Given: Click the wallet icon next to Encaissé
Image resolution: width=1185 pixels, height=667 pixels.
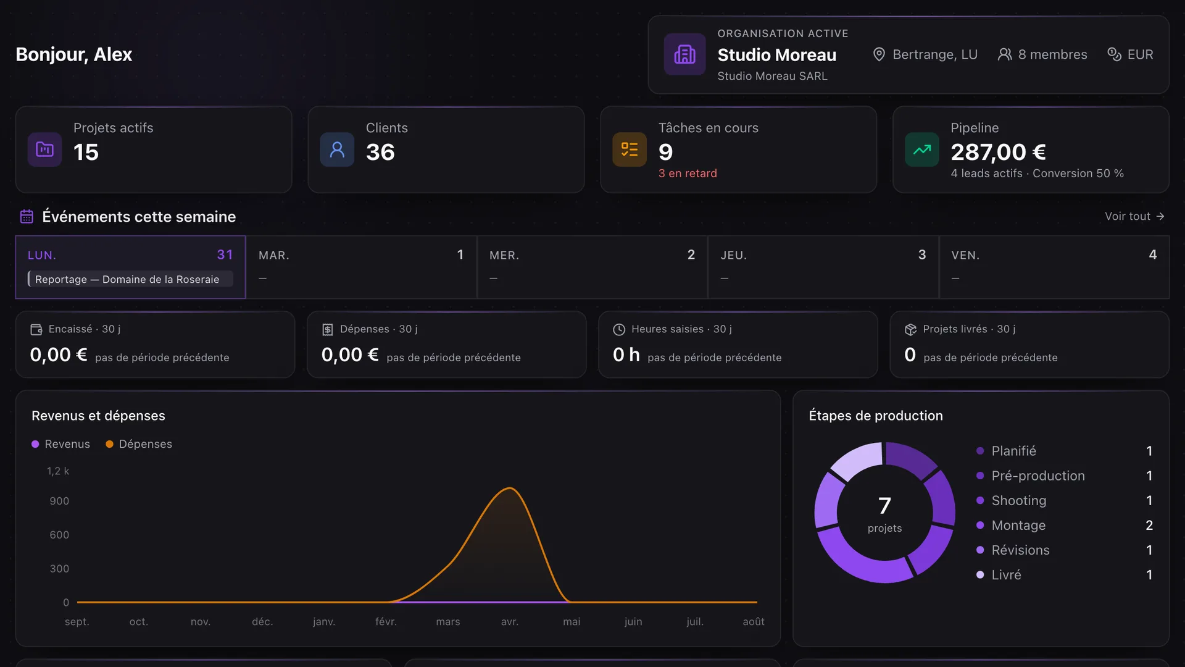Looking at the screenshot, I should pos(36,330).
